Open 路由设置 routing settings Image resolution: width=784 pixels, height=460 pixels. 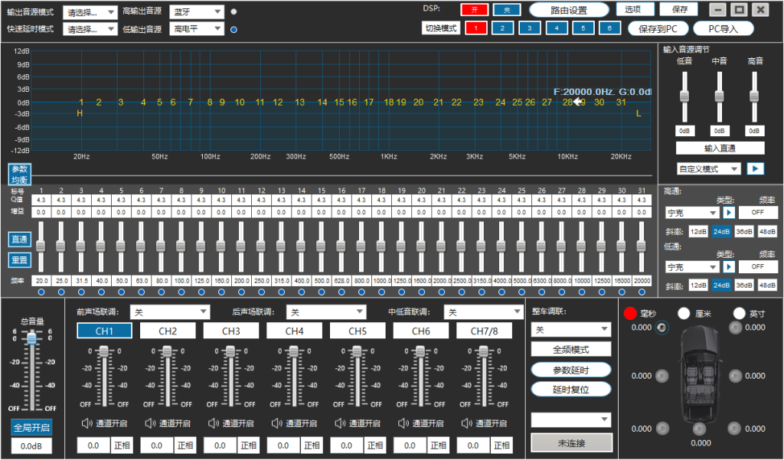click(x=569, y=10)
